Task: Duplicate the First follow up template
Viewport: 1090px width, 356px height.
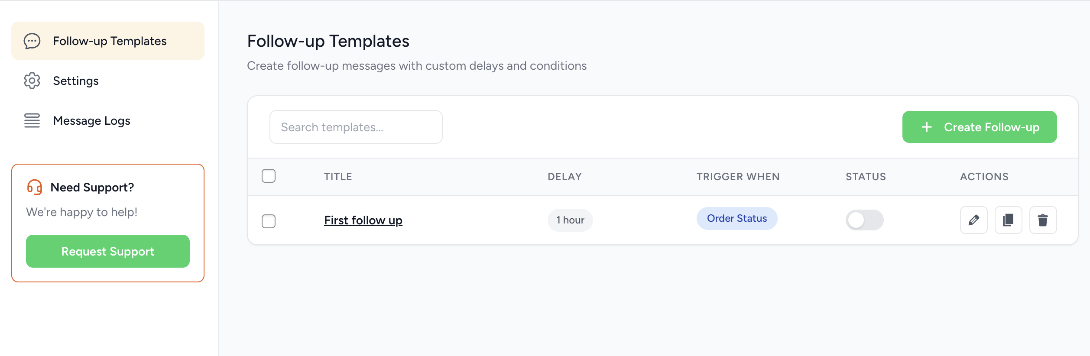Action: pyautogui.click(x=1008, y=220)
